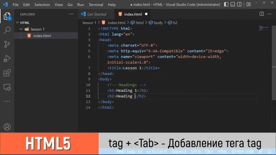Click the opening <body> tag on line 9
The width and height of the screenshot is (276, 155).
point(105,79)
